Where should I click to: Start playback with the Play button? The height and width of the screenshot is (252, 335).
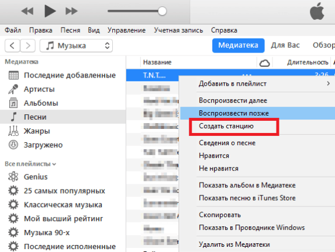(x=50, y=11)
